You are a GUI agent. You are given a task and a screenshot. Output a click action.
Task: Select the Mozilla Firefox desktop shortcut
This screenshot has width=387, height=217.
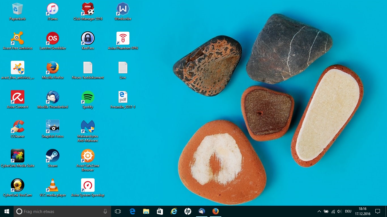[x=52, y=70]
